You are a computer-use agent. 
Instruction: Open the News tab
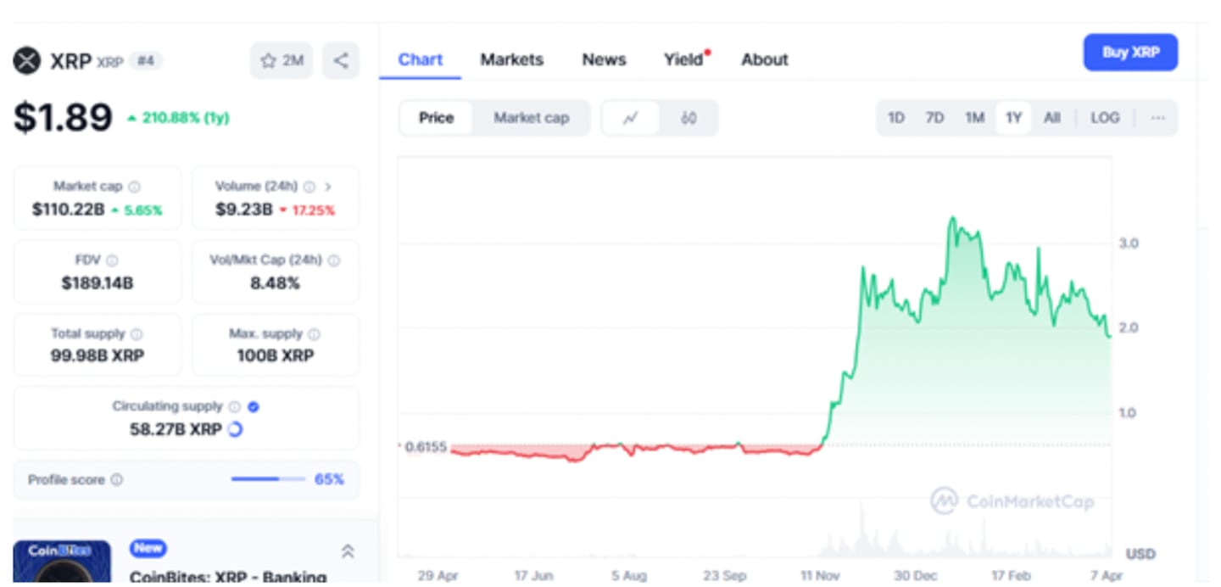click(x=603, y=59)
